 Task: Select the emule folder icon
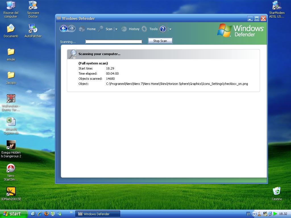click(x=11, y=54)
